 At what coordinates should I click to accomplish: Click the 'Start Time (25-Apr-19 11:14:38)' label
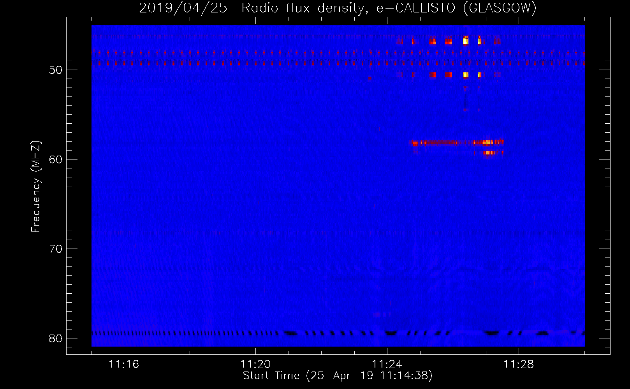pos(338,376)
